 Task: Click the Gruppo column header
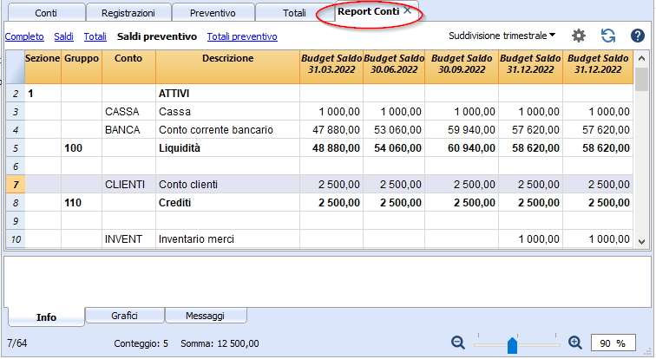82,67
